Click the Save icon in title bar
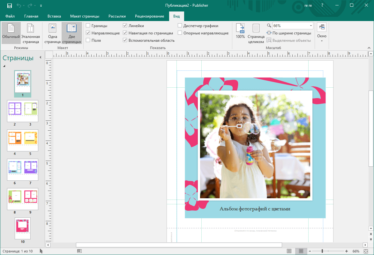The image size is (374, 255). [10, 5]
